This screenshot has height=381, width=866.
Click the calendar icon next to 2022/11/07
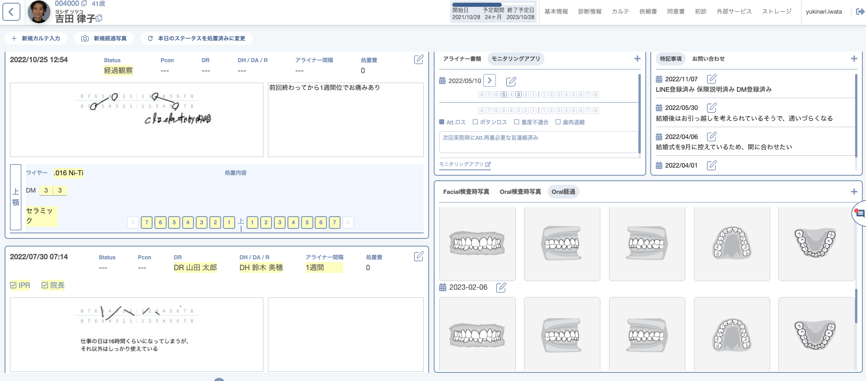(x=659, y=79)
